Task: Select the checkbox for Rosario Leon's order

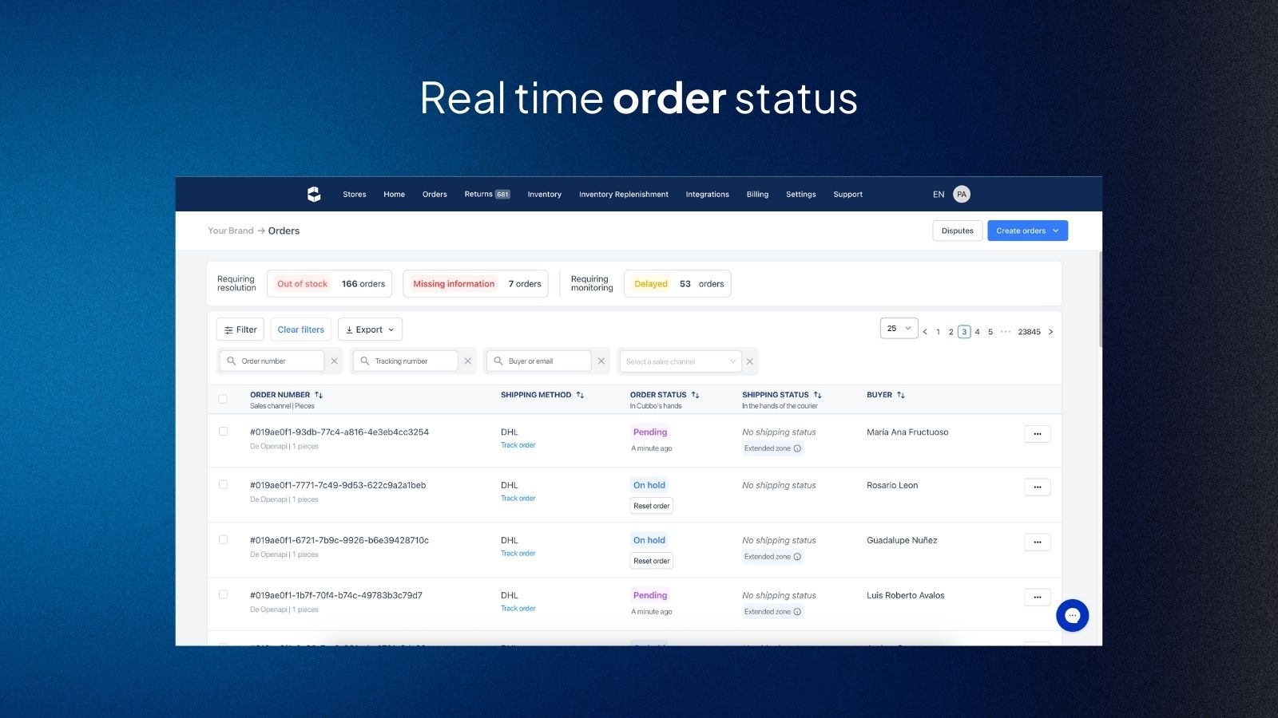Action: pos(224,484)
